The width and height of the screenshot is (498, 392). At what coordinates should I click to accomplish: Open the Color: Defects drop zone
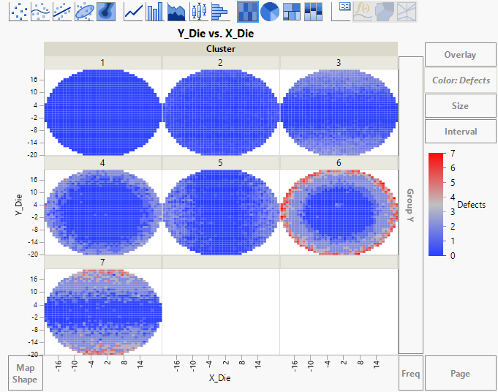[460, 80]
